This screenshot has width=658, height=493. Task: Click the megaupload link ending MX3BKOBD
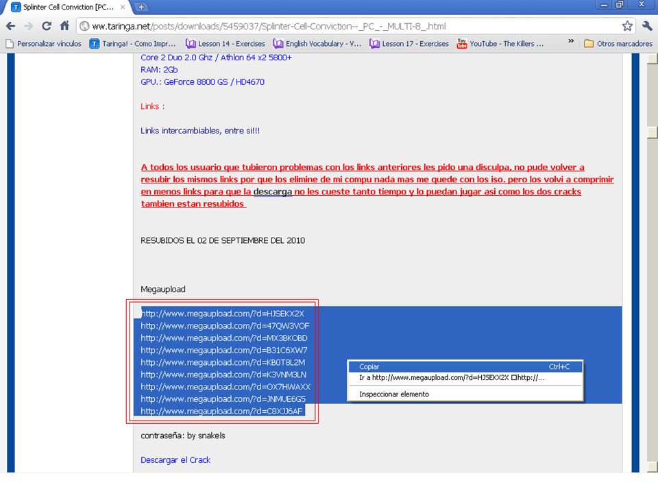(x=224, y=338)
